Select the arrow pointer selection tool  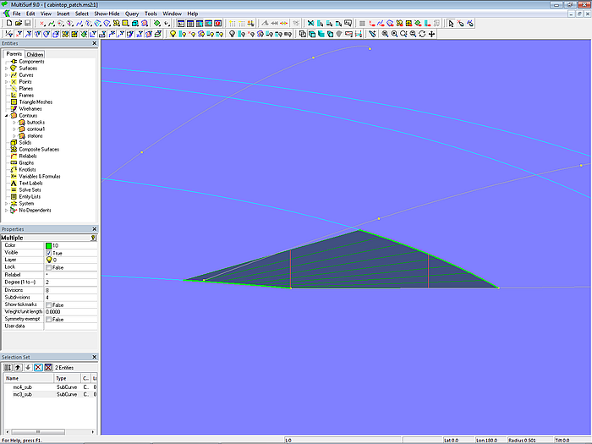click(x=451, y=24)
